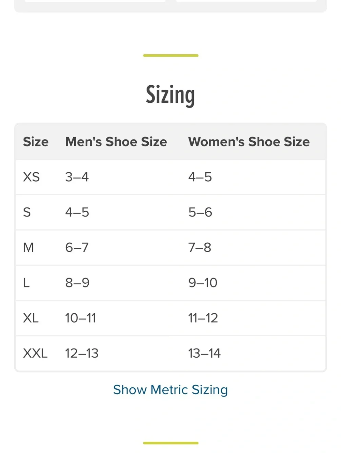Screen dimensions: 341x455
Task: Select the men's 3–4 size cell
Action: pos(77,177)
